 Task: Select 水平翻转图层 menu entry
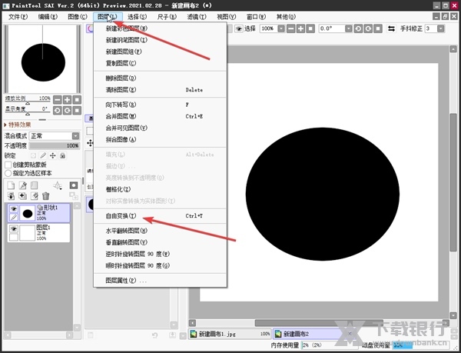[x=121, y=230]
